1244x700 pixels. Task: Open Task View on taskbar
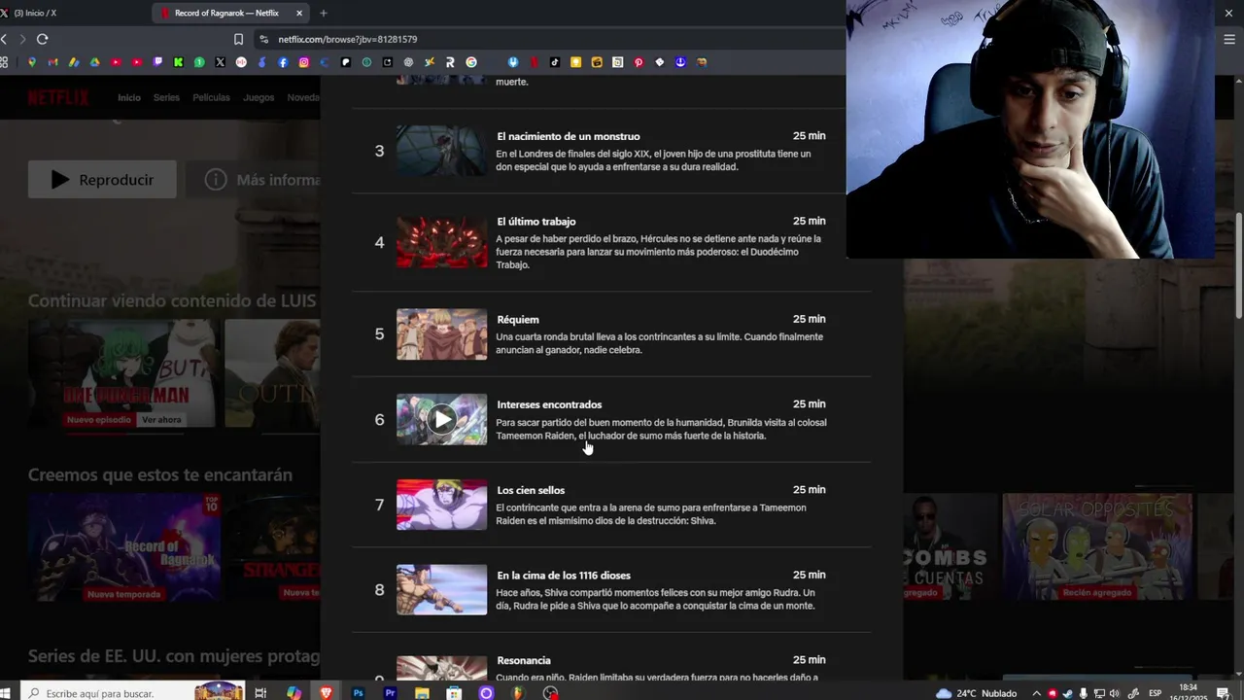[260, 693]
